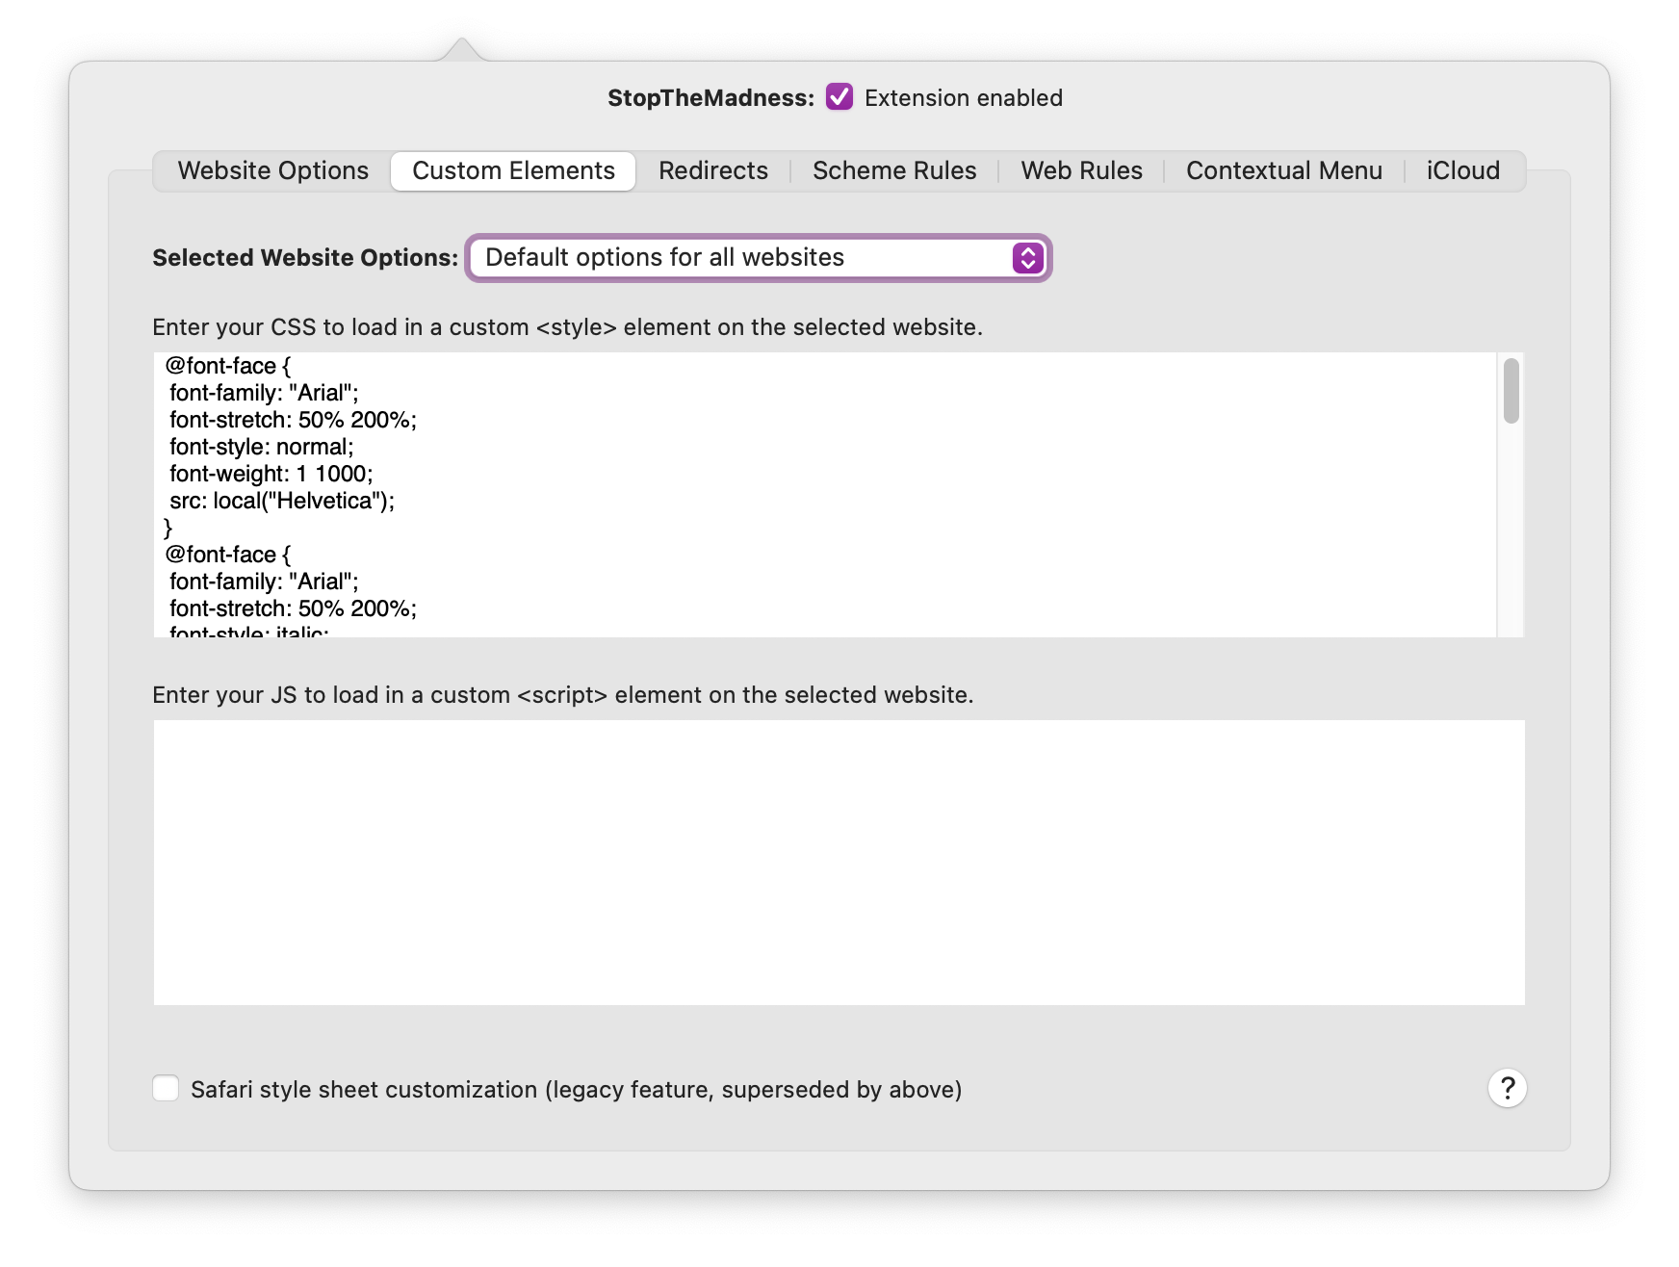Viewport: 1679px width, 1267px height.
Task: Place cursor in the src: local("Helvetica") line
Action: [x=282, y=501]
